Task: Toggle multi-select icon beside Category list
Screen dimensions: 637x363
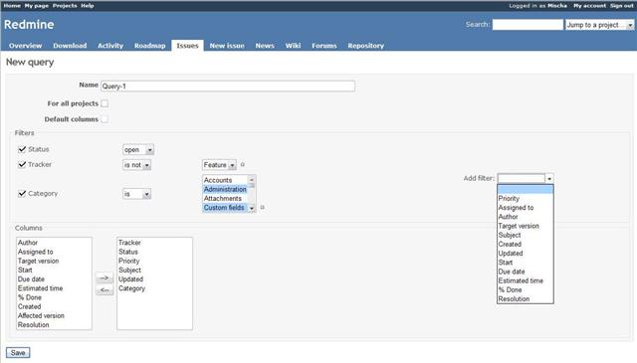Action: click(263, 208)
